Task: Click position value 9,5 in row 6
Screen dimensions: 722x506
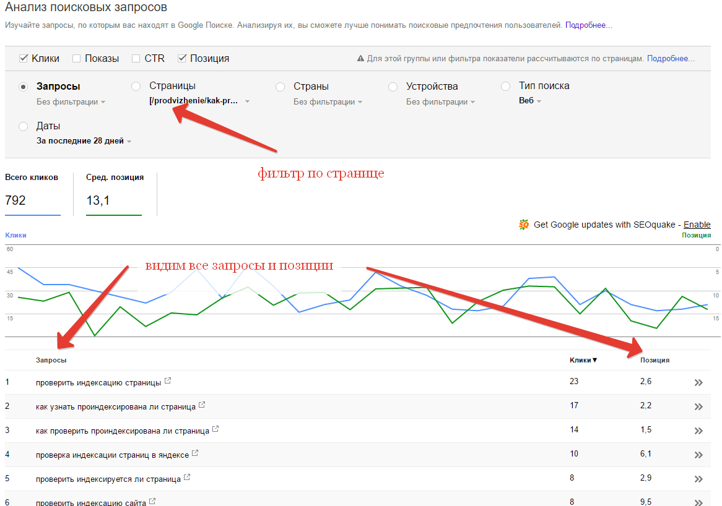Action: [x=646, y=502]
